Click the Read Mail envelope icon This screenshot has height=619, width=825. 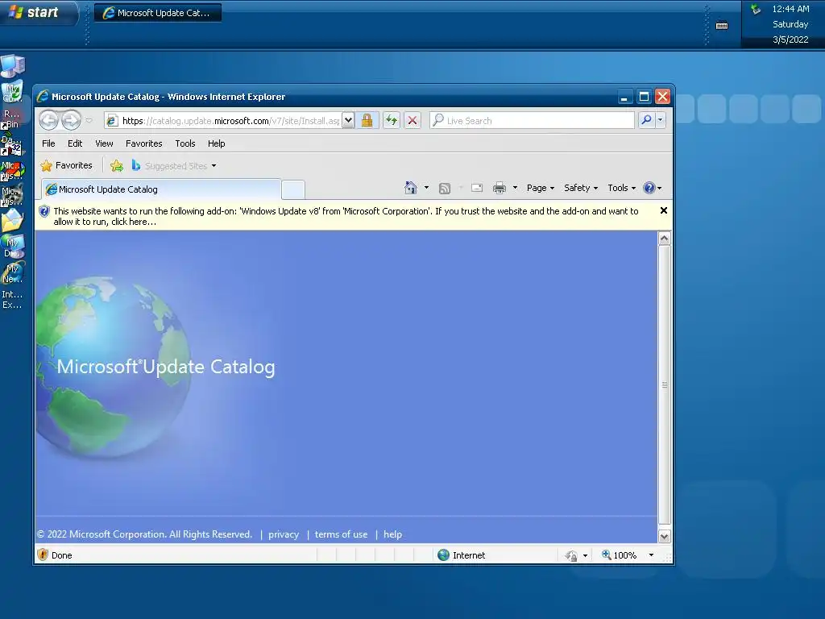tap(477, 188)
